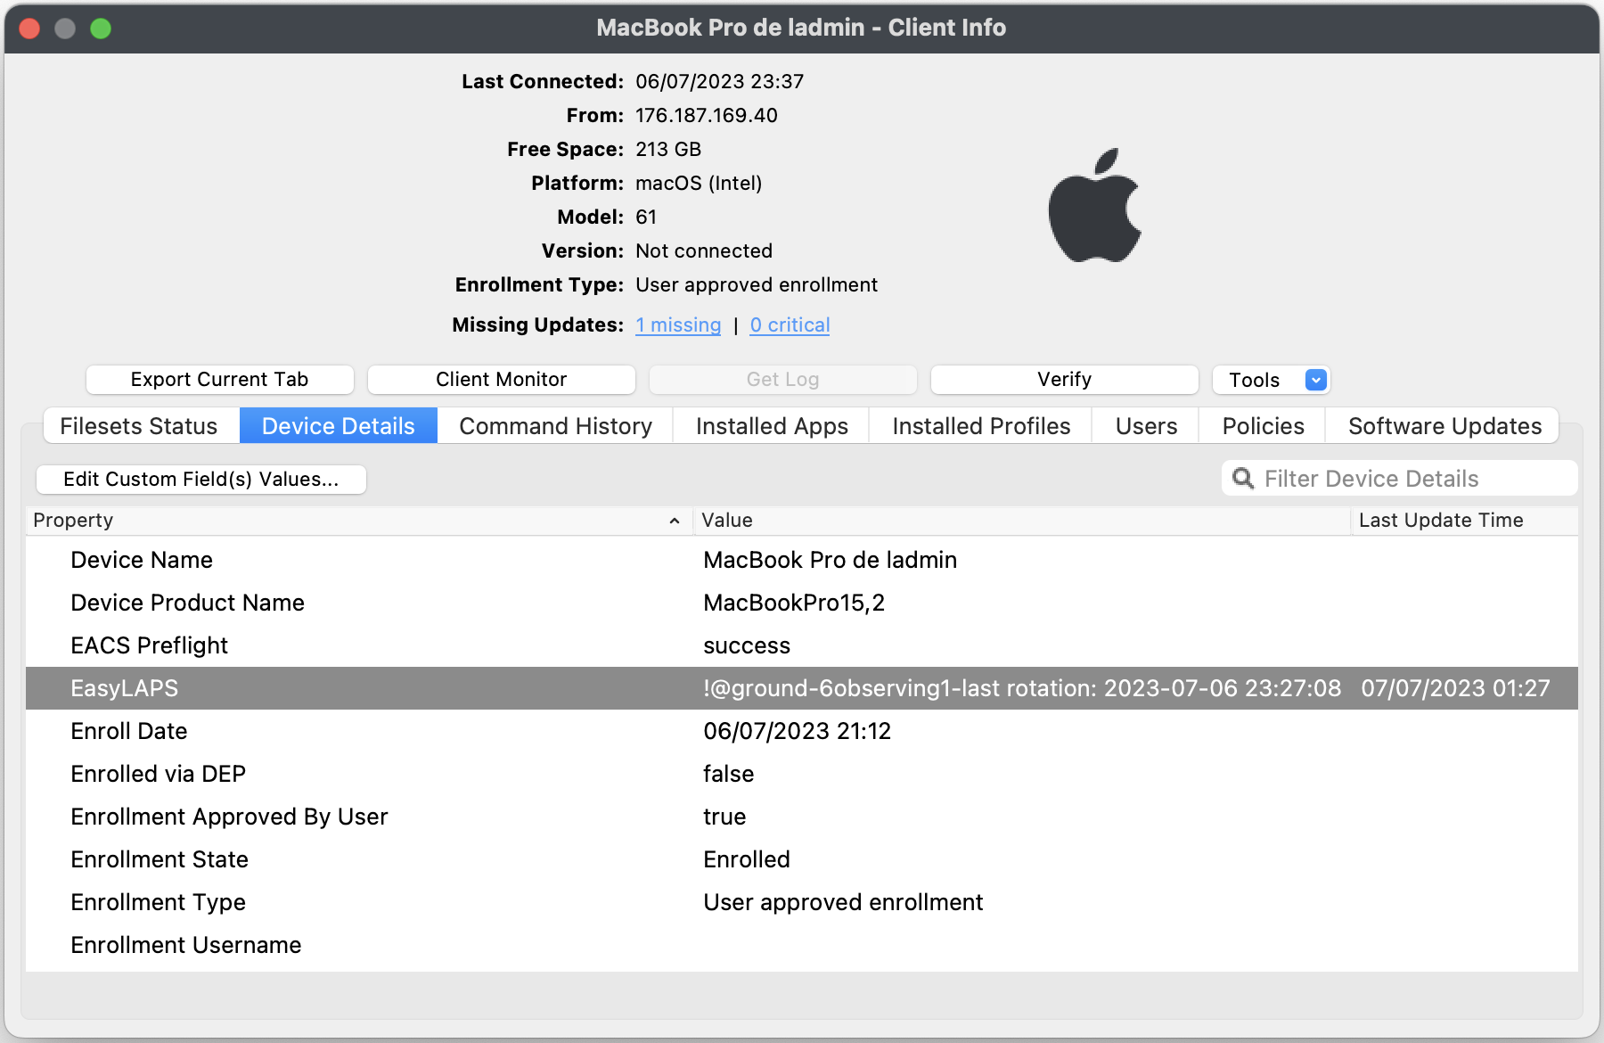Click the 'false' DEP value

click(x=728, y=774)
